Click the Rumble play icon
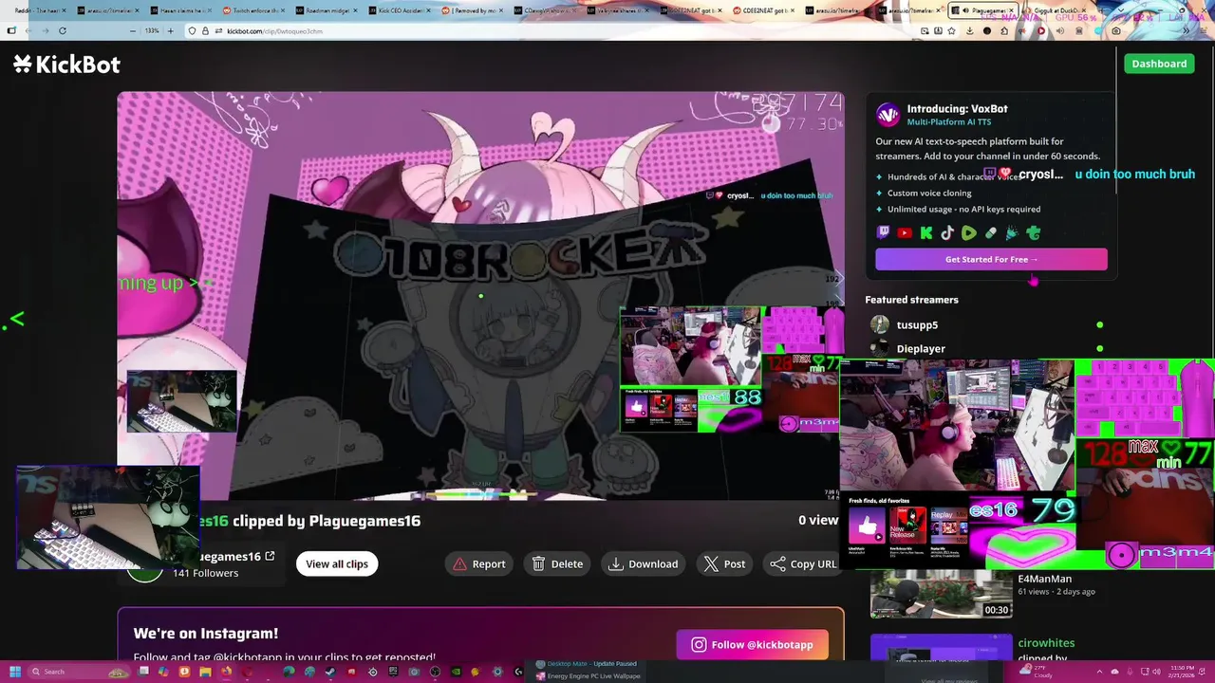Viewport: 1215px width, 683px height. pos(969,232)
